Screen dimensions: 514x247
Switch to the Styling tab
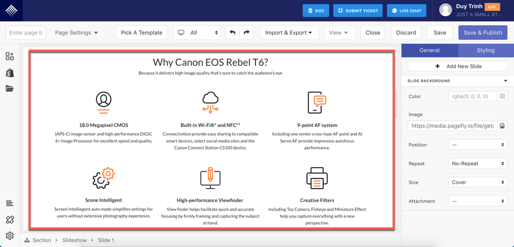point(486,50)
